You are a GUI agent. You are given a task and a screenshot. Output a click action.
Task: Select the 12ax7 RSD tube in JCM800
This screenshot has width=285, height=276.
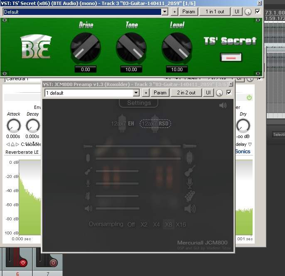(x=156, y=123)
